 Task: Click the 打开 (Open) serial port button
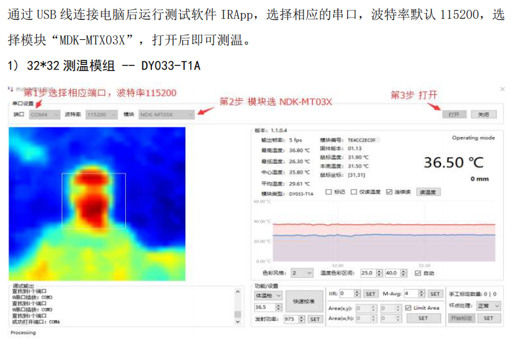pyautogui.click(x=453, y=114)
